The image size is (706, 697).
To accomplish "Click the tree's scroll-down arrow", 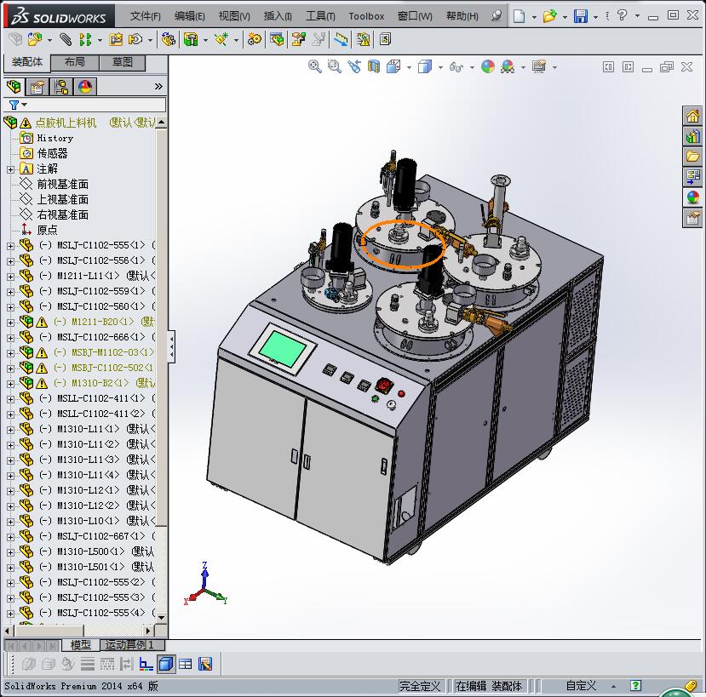I will tap(161, 618).
